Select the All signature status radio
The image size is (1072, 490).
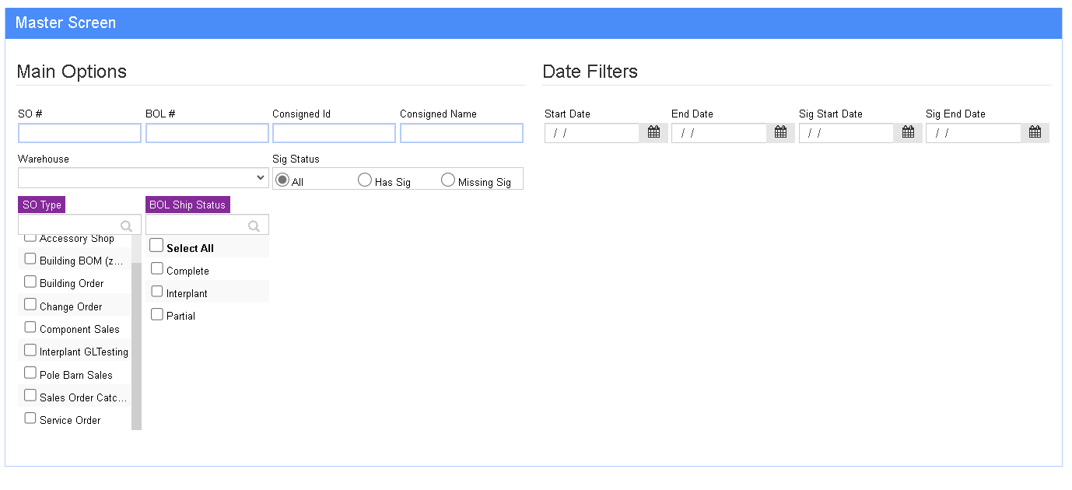(282, 180)
